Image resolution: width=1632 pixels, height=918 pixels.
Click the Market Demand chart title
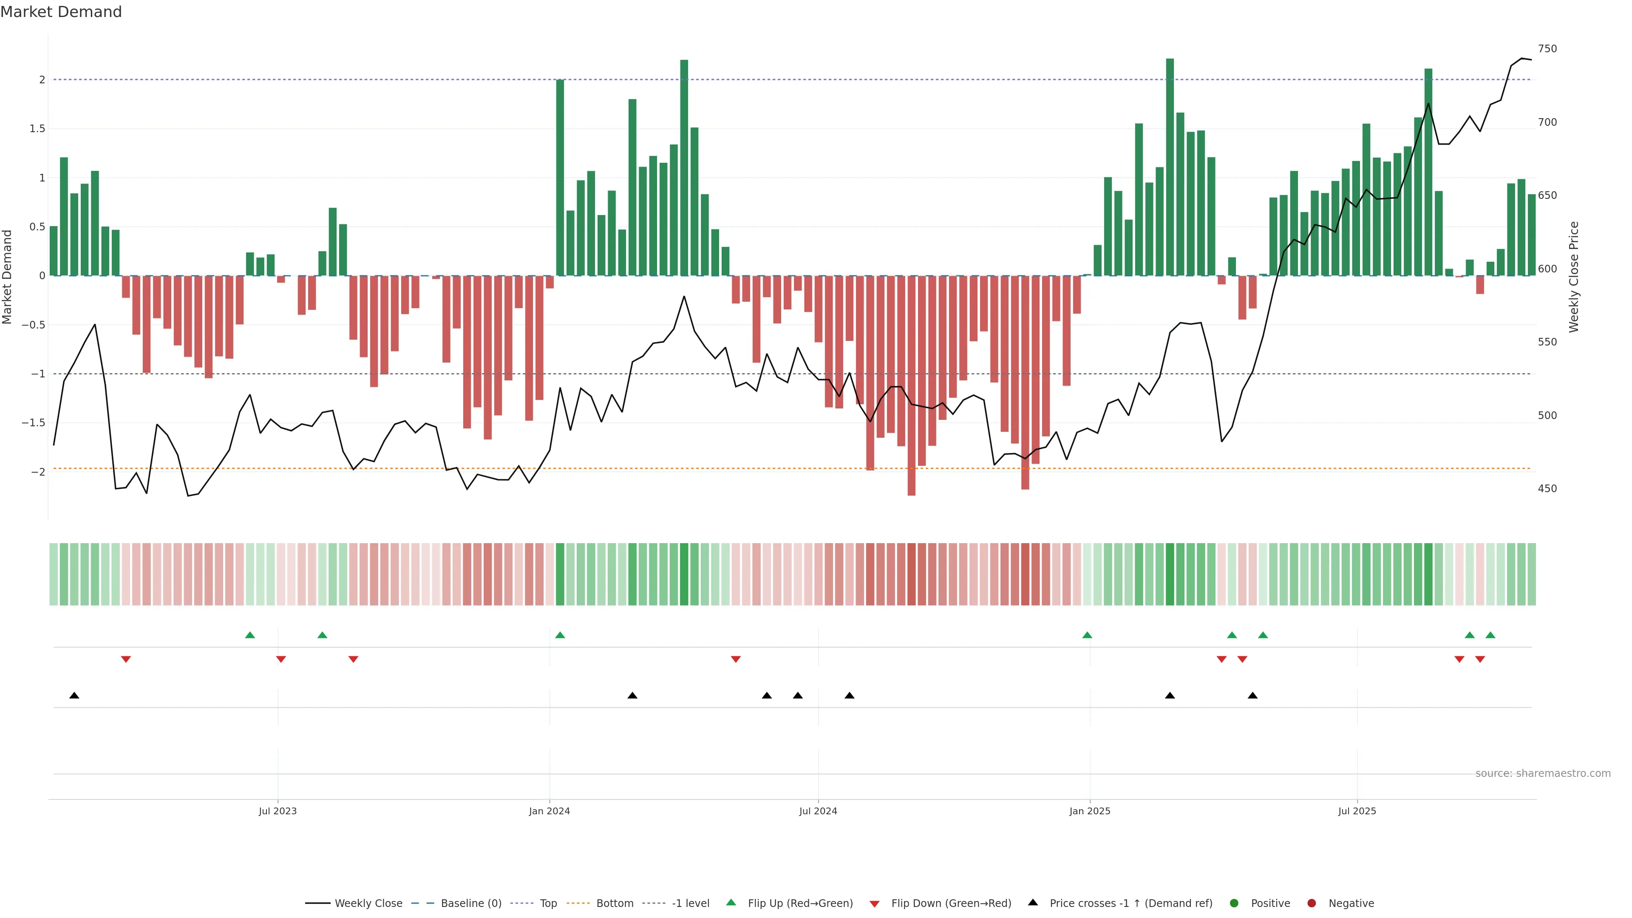coord(61,12)
